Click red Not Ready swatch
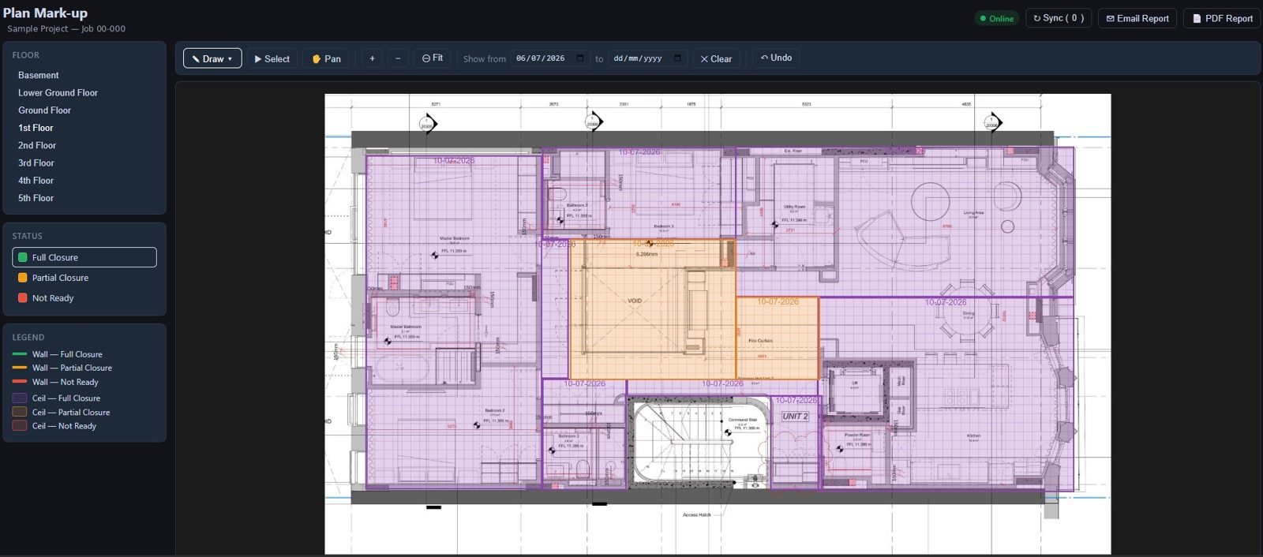 [23, 298]
